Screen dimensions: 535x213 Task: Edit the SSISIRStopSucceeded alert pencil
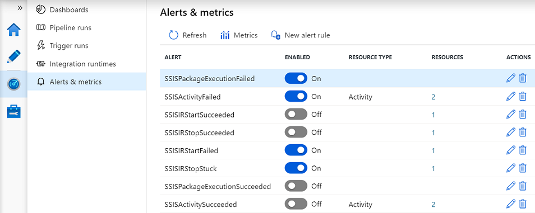[x=511, y=132]
